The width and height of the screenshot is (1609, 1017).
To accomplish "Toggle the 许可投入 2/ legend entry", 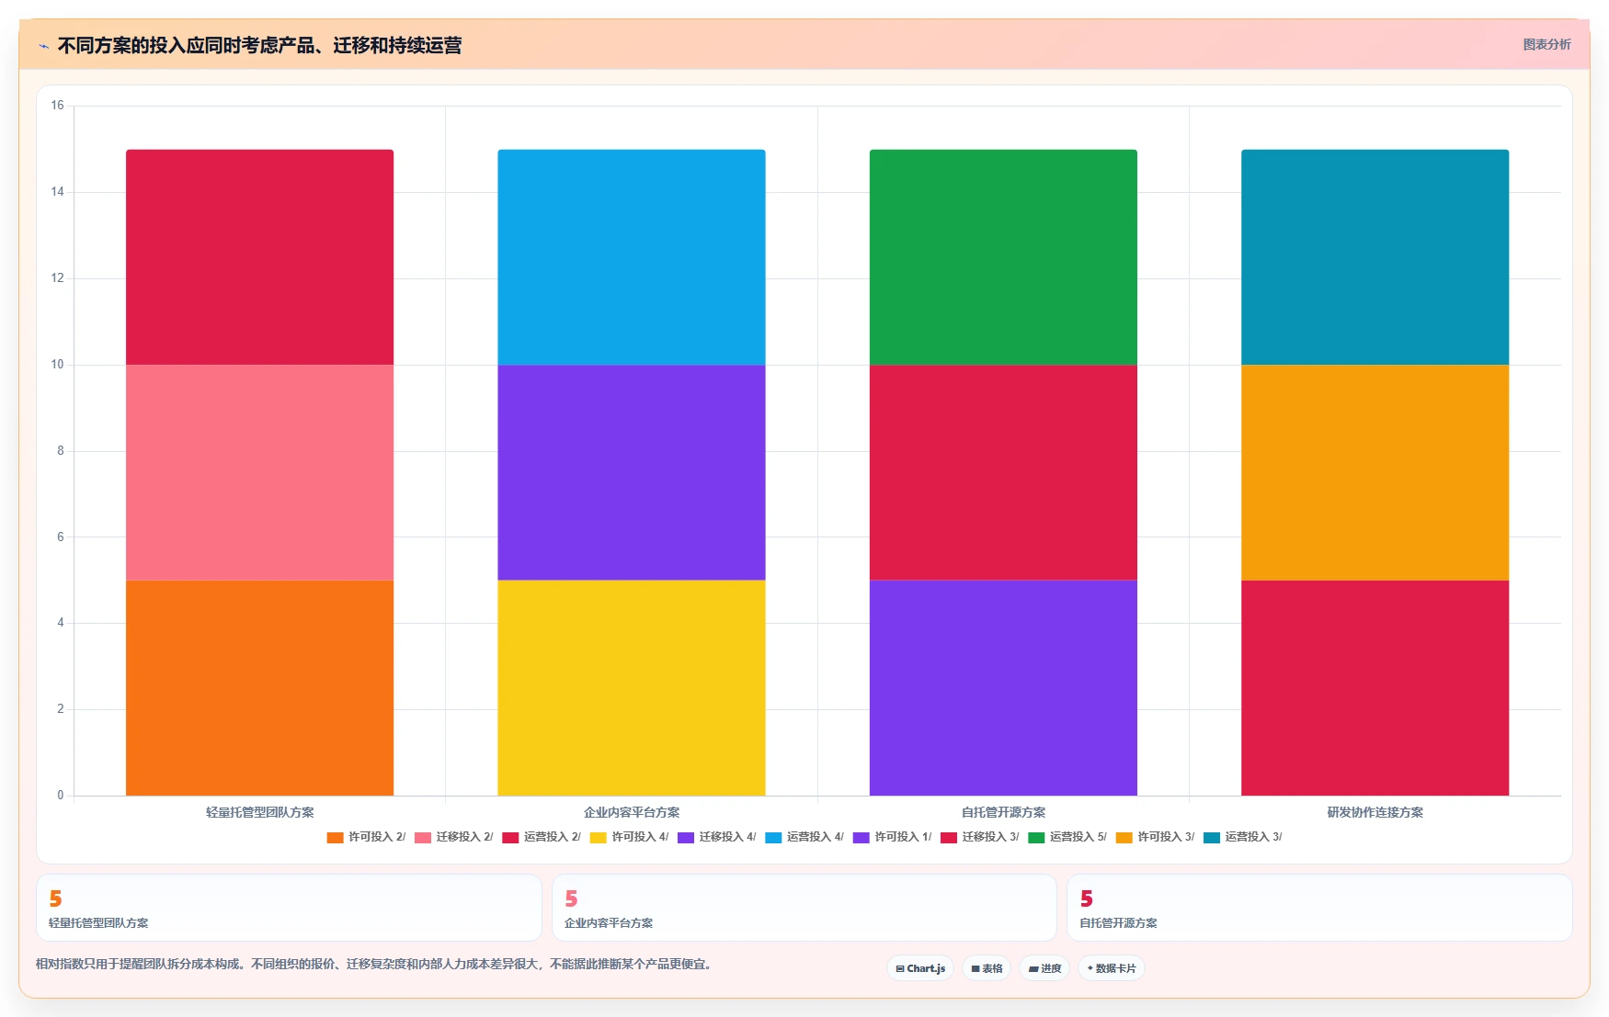I will [366, 837].
